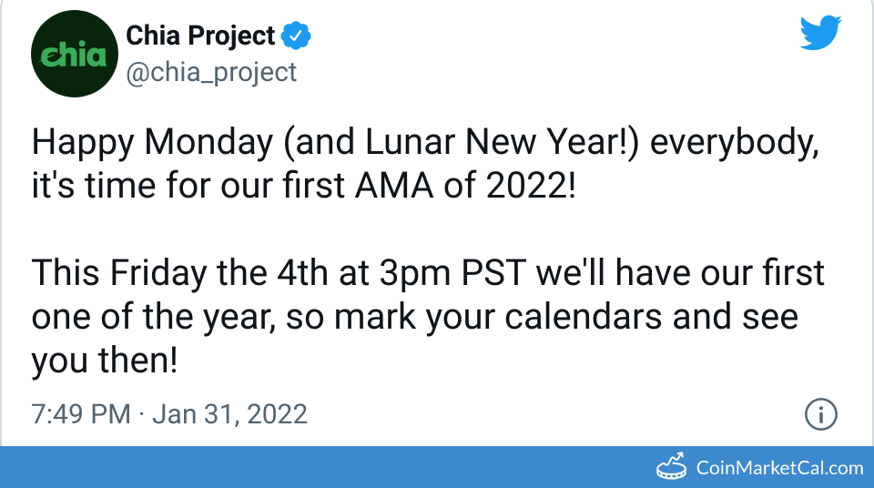Click the blue verified checkmark badge
Image resolution: width=874 pixels, height=488 pixels.
296,36
